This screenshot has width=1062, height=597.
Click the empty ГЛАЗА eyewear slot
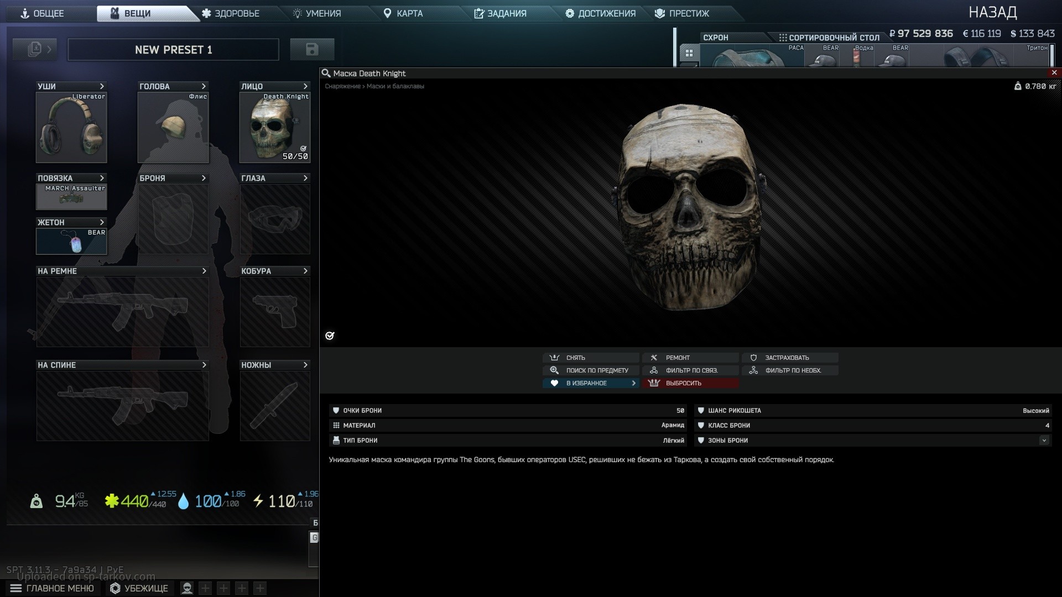[275, 219]
